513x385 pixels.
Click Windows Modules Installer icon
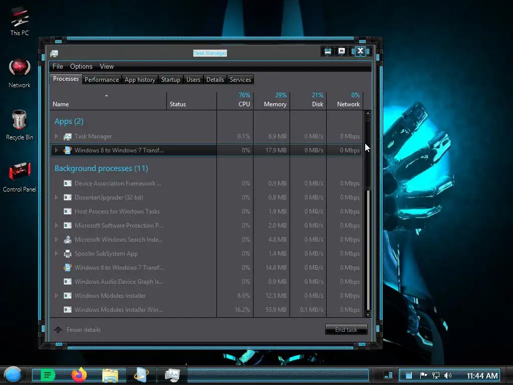[x=68, y=296]
